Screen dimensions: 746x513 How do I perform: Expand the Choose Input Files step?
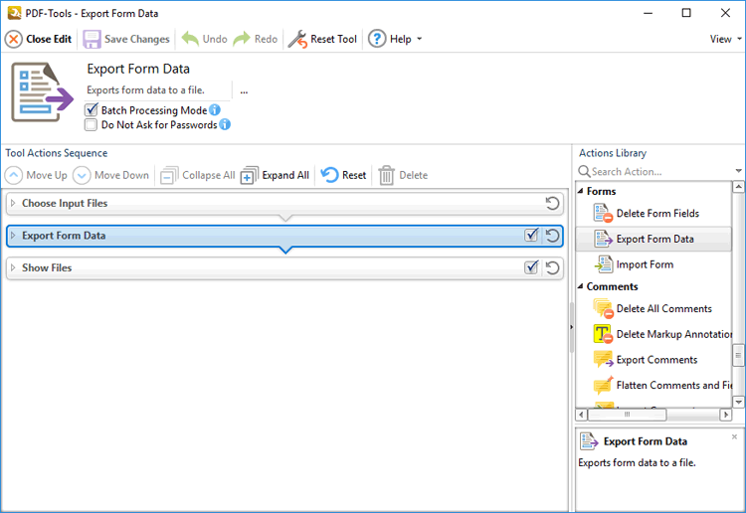coord(13,203)
